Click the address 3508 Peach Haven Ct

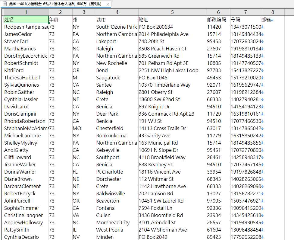162,49
